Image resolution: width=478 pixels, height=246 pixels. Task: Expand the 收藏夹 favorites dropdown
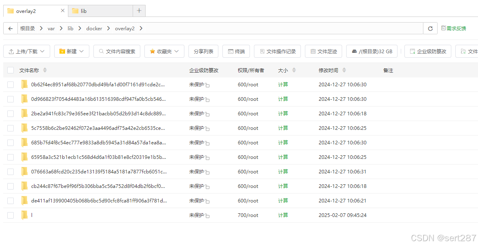pyautogui.click(x=164, y=51)
